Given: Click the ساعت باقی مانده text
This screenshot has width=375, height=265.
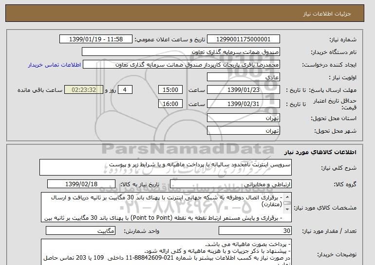Looking at the screenshot, I should [x=40, y=90].
